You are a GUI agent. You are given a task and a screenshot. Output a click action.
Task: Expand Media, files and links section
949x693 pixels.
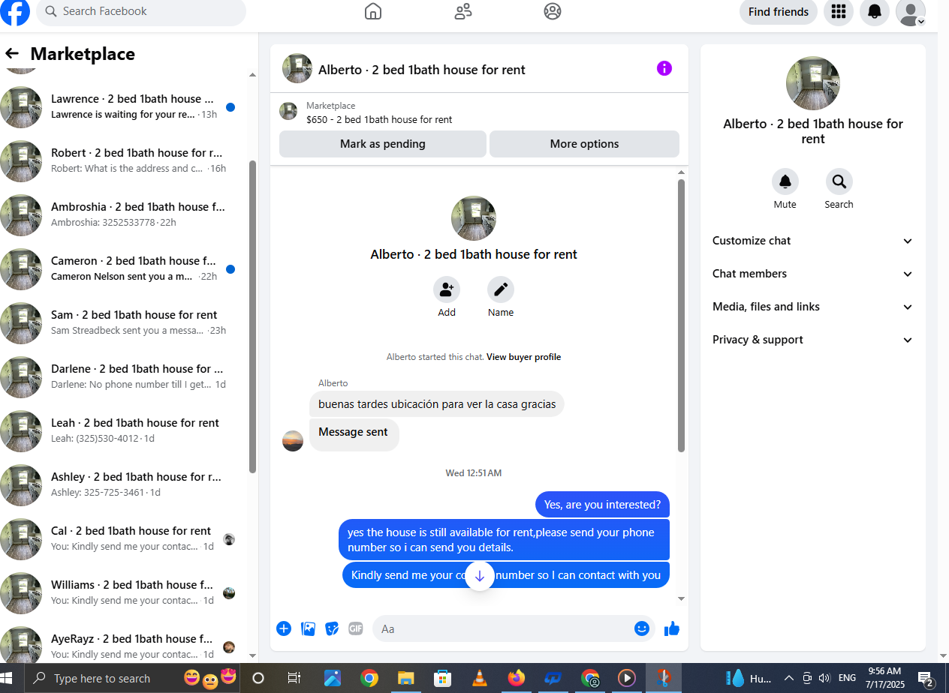(813, 307)
